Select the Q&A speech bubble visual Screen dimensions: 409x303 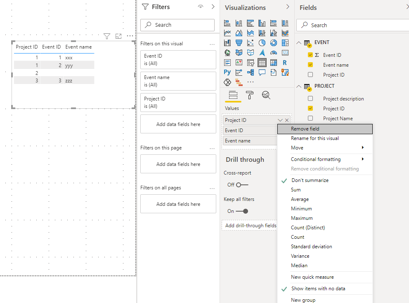[x=262, y=72]
